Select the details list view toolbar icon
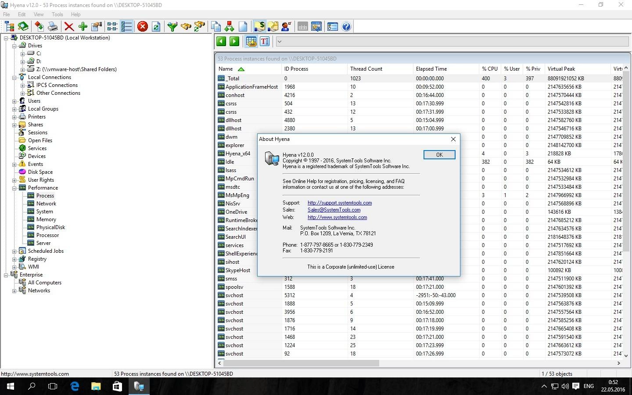632x395 pixels. click(126, 27)
